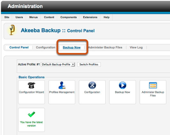Select the Control Panel submenu tab
The height and width of the screenshot is (135, 170).
pos(19,48)
